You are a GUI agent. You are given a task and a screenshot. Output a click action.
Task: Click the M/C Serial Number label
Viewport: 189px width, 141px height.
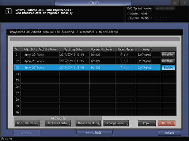coord(140,8)
